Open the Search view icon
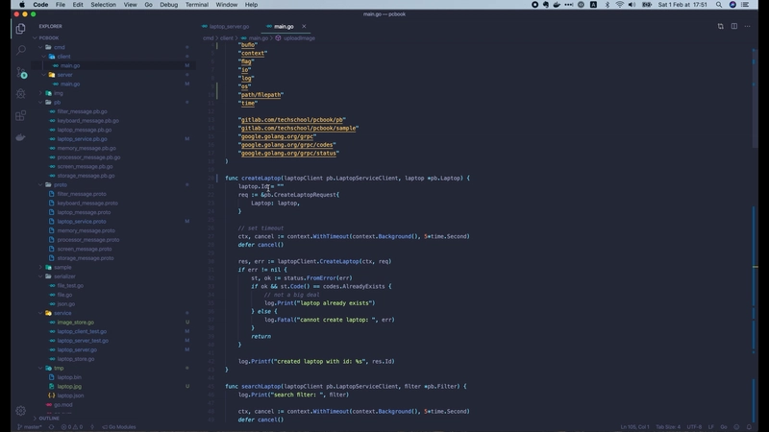The width and height of the screenshot is (769, 432). click(20, 50)
